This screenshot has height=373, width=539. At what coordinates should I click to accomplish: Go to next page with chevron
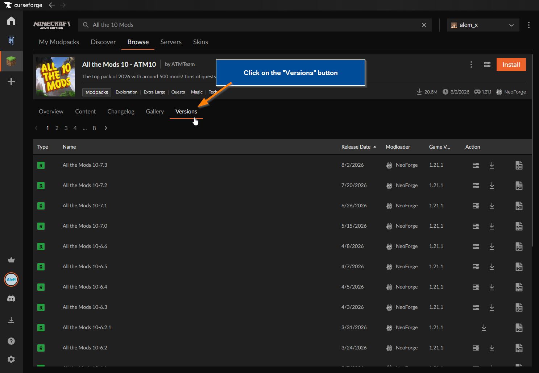pos(105,128)
